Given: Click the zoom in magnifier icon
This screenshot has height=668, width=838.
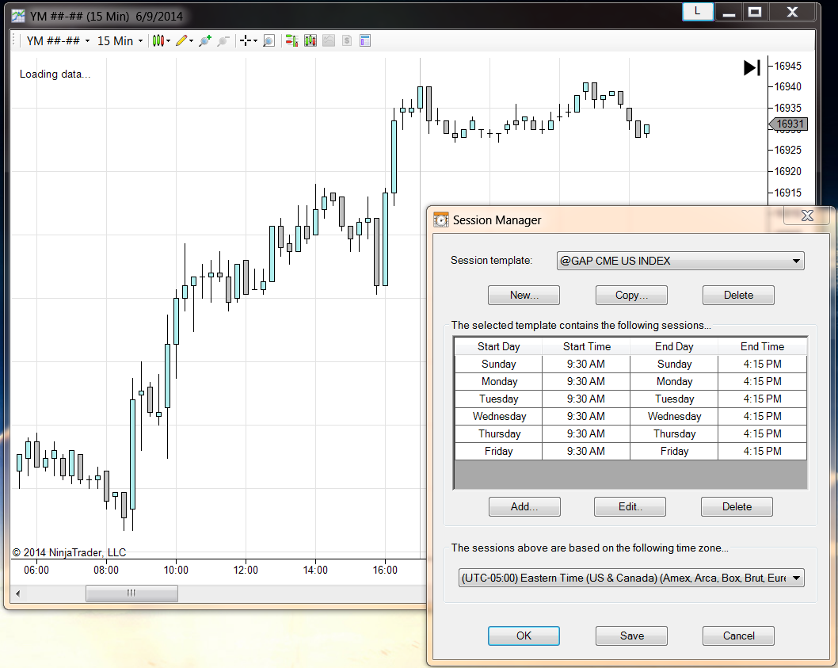Looking at the screenshot, I should tap(204, 40).
